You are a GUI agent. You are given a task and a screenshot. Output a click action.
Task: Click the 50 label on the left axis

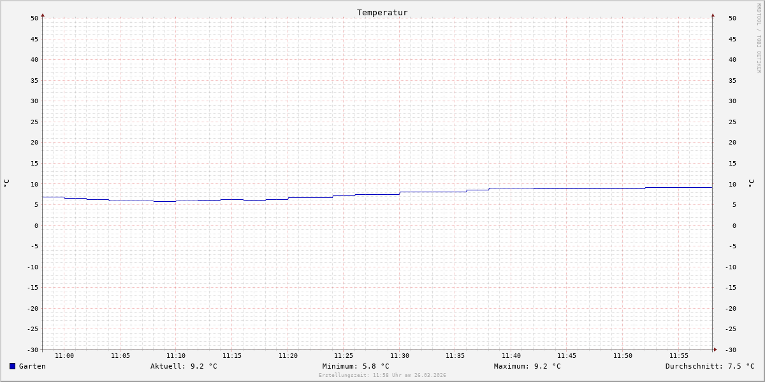click(x=34, y=18)
